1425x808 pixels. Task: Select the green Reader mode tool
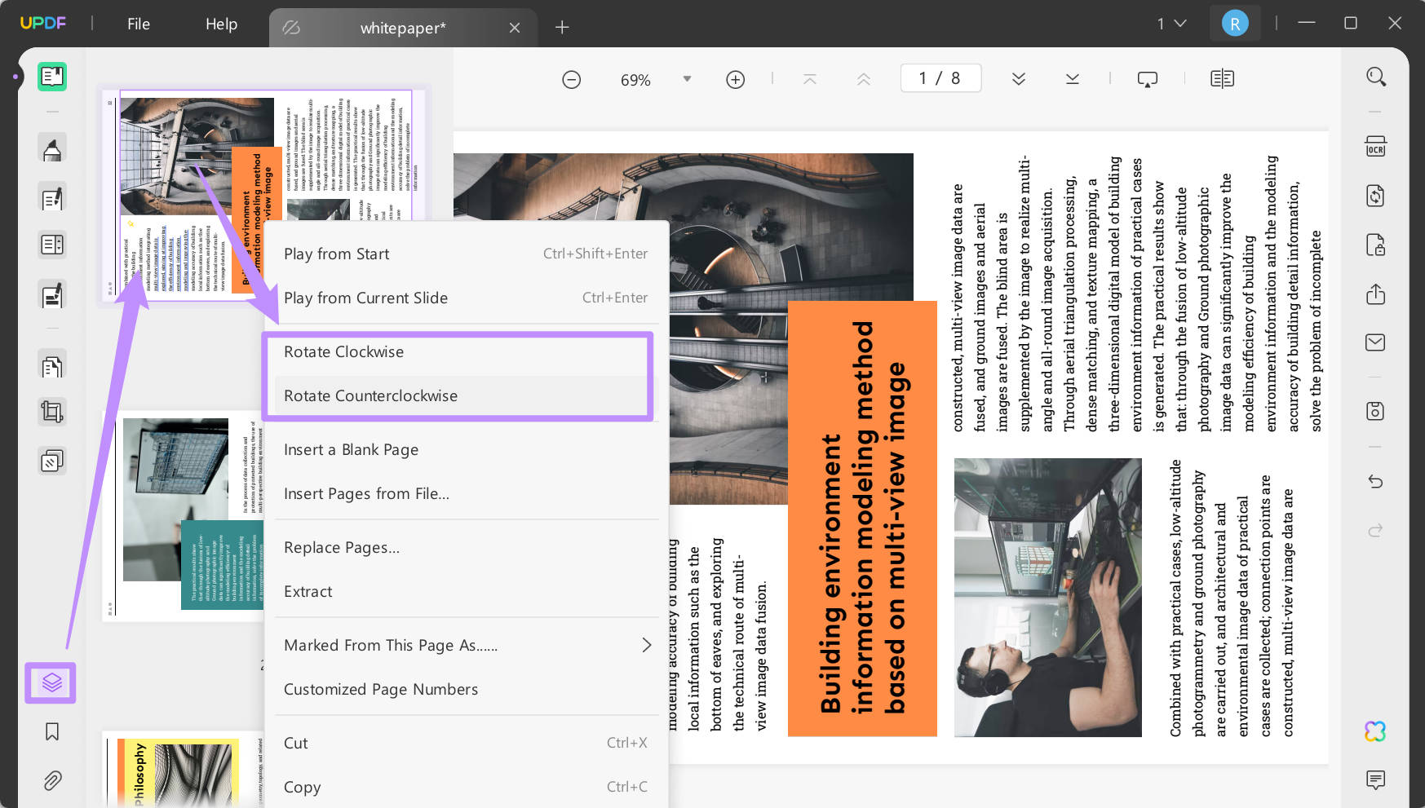pos(51,77)
